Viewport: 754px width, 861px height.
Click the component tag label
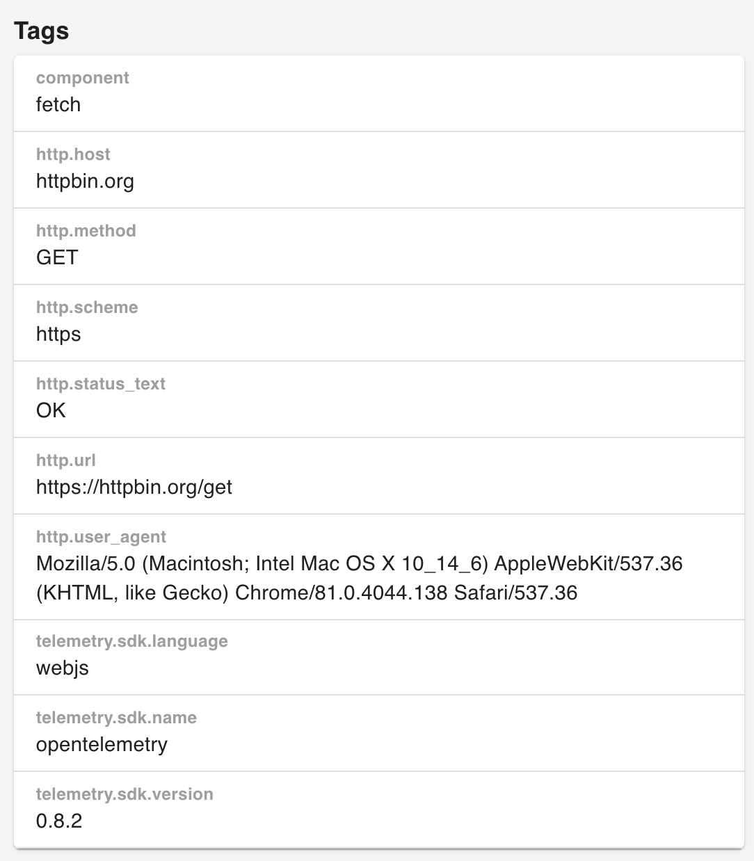click(82, 78)
